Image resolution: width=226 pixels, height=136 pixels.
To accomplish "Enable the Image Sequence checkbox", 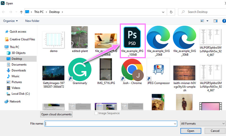I will pos(96,113).
